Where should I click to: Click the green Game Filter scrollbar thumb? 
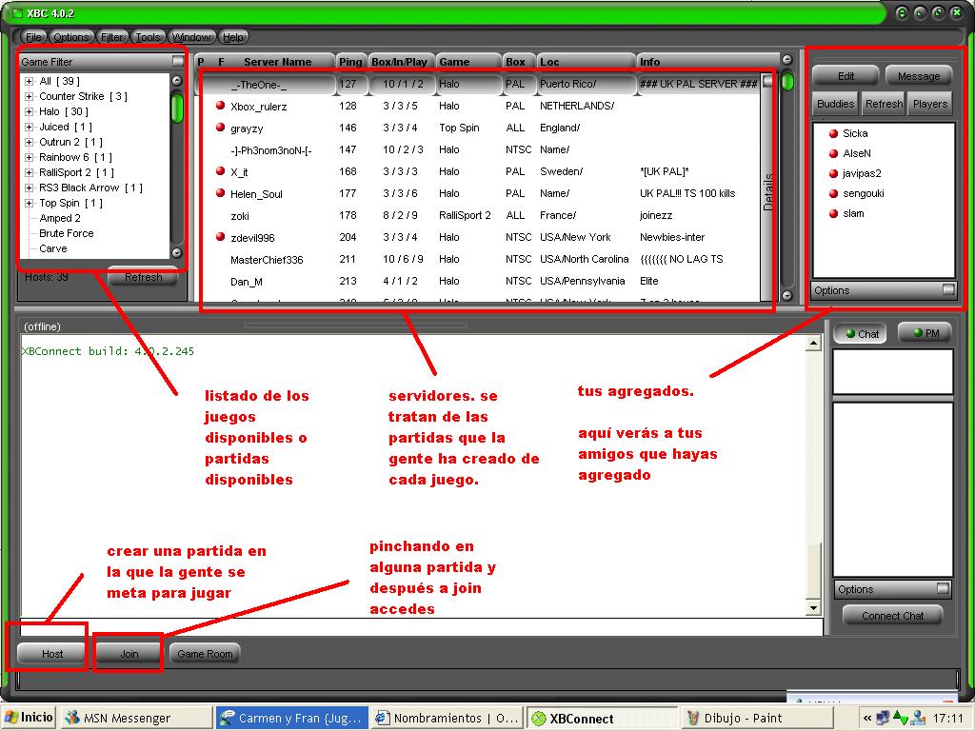coord(177,107)
